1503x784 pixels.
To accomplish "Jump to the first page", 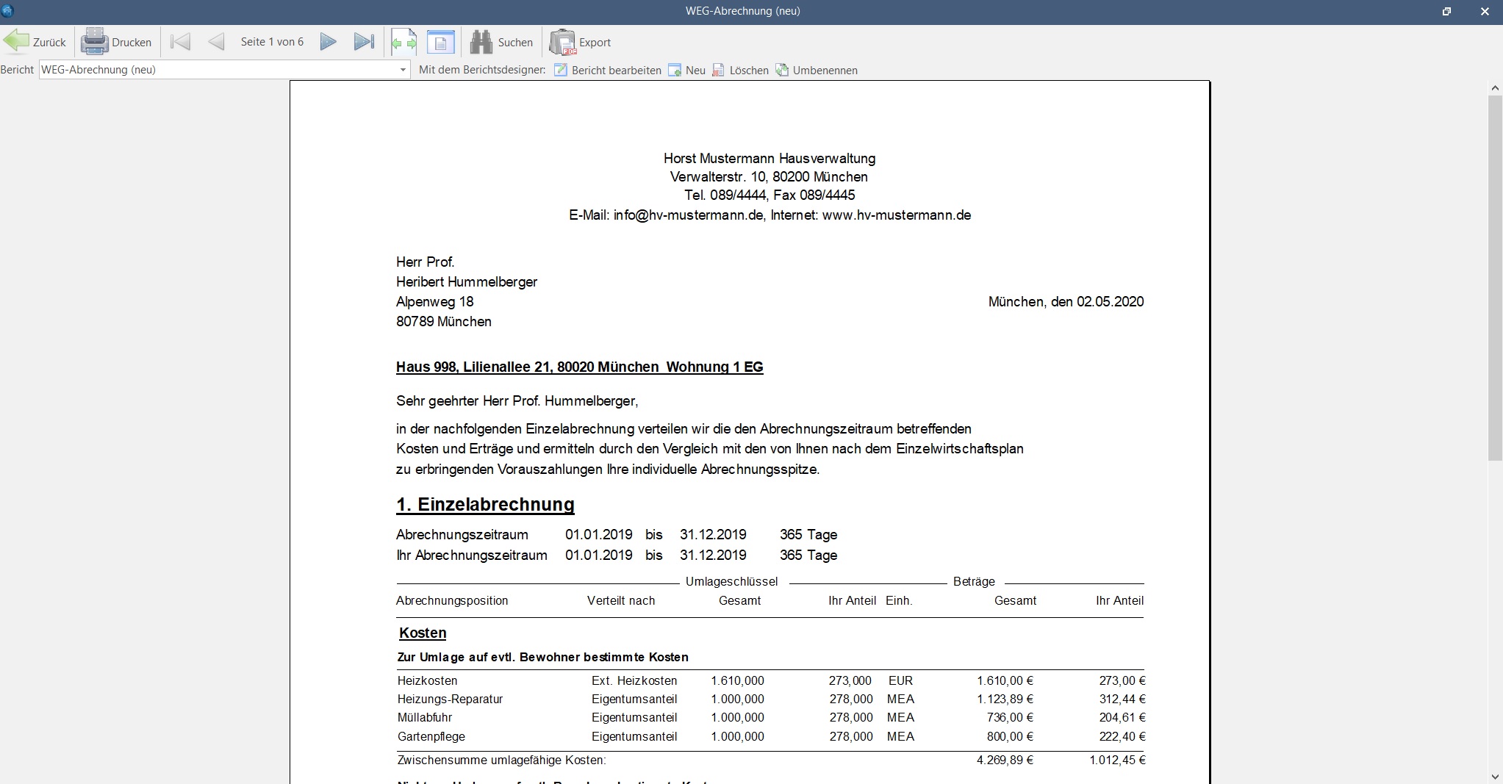I will [x=180, y=42].
